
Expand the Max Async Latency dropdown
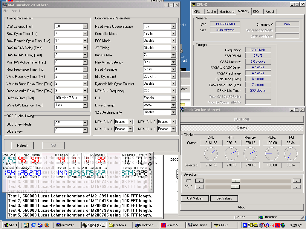[174, 62]
